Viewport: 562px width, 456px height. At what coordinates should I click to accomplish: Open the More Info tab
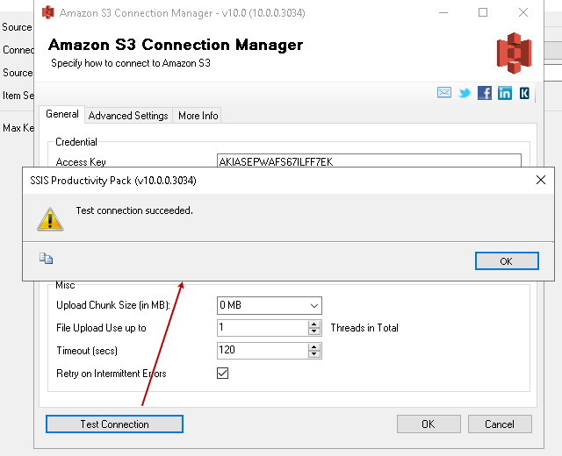(198, 116)
